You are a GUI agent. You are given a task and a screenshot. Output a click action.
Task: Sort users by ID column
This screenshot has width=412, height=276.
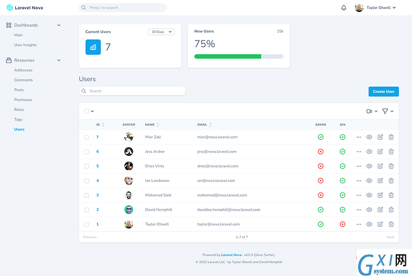coord(100,124)
